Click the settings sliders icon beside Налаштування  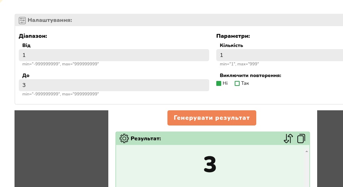coord(22,20)
